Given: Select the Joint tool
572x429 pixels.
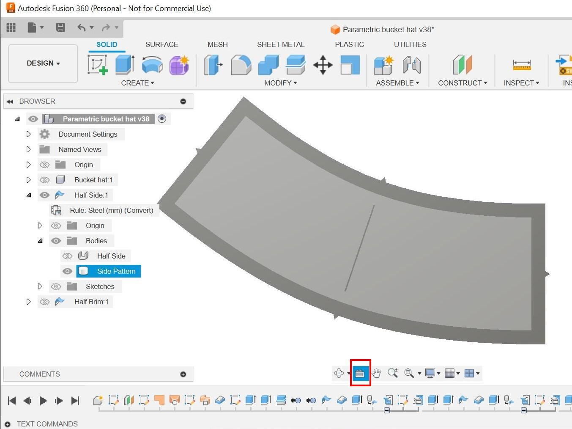Looking at the screenshot, I should pyautogui.click(x=411, y=65).
